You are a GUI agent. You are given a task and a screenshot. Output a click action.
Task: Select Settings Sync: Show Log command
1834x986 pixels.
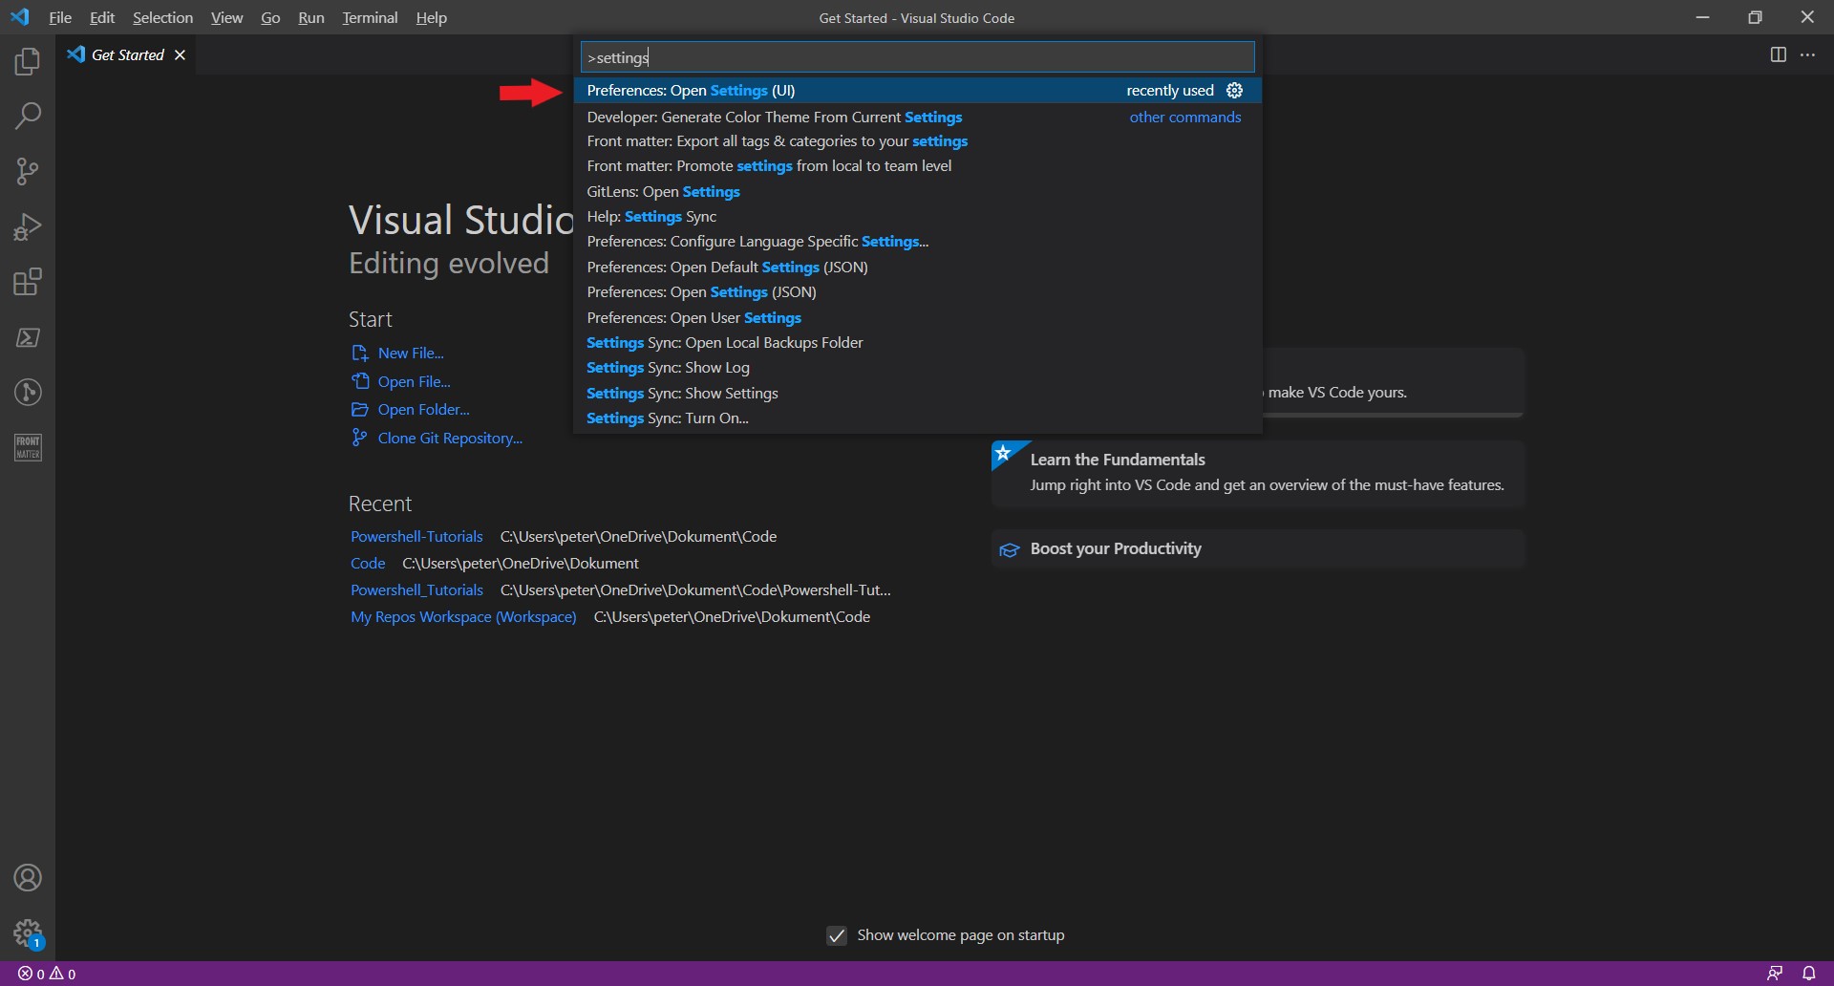(917, 368)
